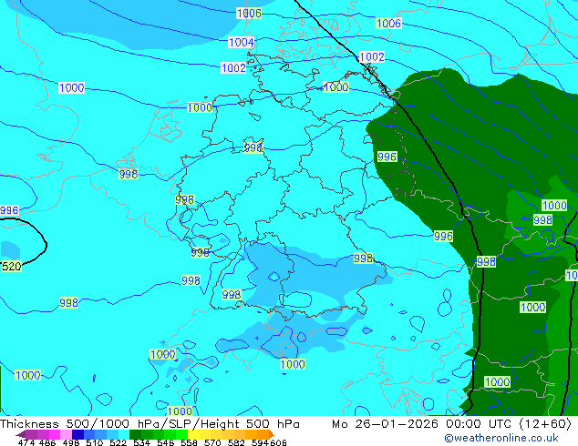Image resolution: width=578 pixels, height=446 pixels.
Task: Click the legend value 474
Action: (x=26, y=442)
